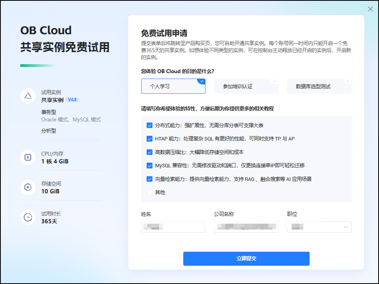
Task: Open the 职位 dropdown
Action: point(319,227)
